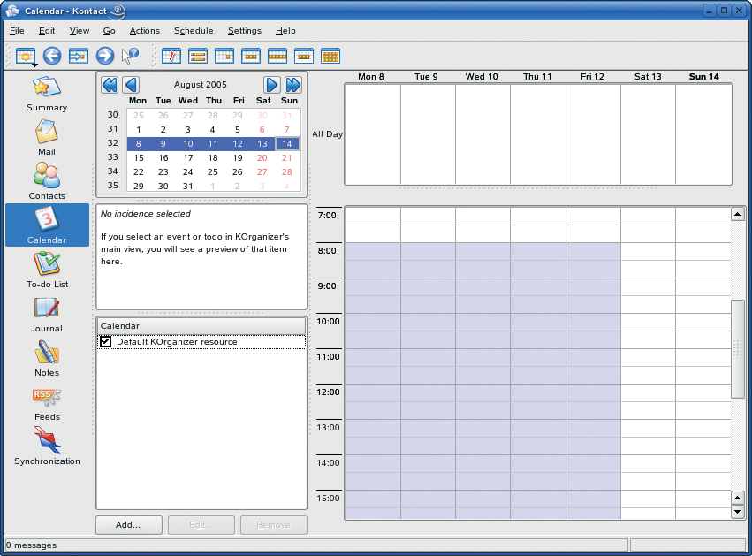Select August 1 in the date navigator
The width and height of the screenshot is (752, 556).
click(138, 130)
